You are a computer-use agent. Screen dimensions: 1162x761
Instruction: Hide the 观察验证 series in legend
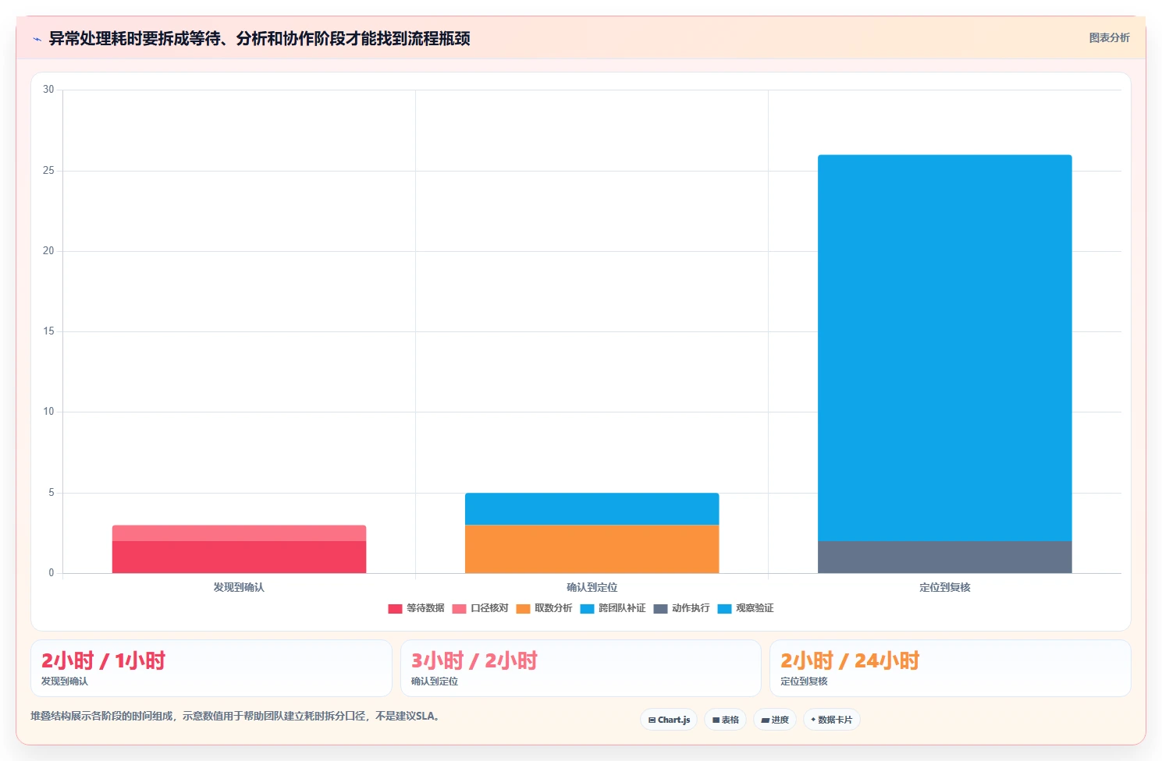tap(724, 609)
